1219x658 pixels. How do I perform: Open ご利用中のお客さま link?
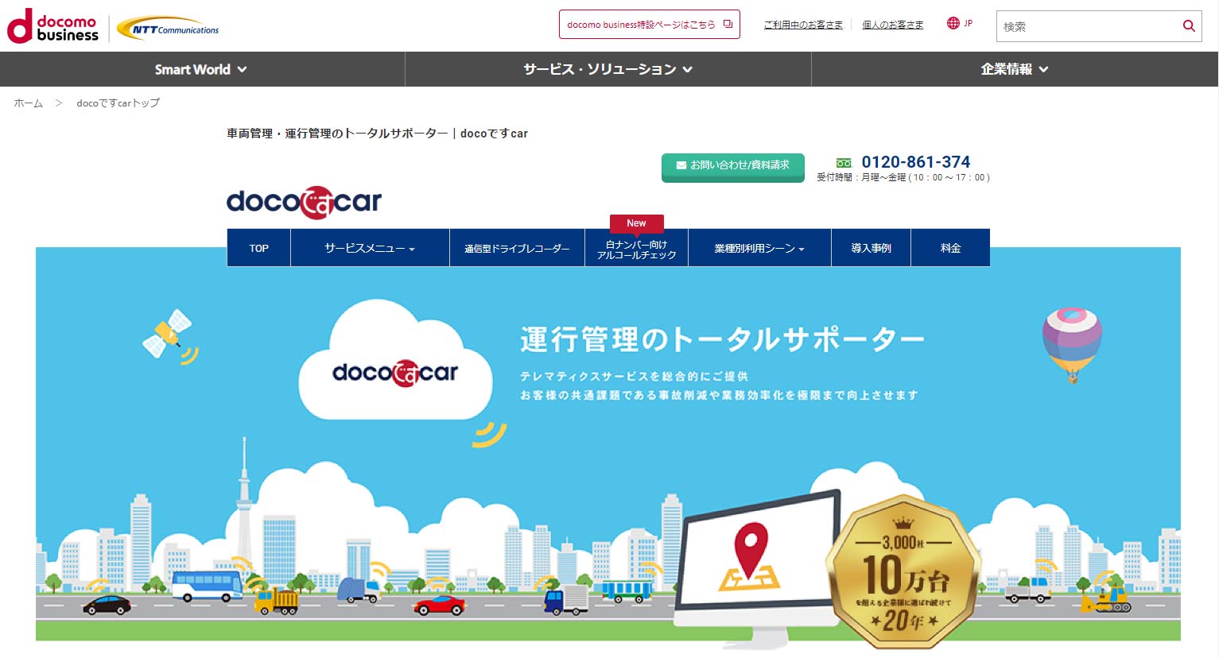point(803,25)
